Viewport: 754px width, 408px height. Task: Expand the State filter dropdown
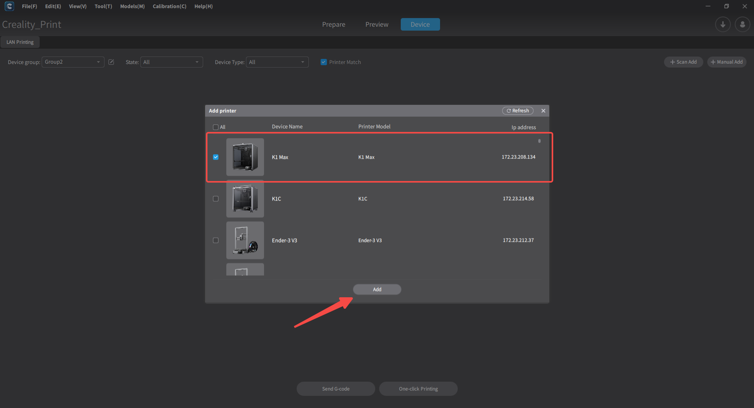[171, 62]
